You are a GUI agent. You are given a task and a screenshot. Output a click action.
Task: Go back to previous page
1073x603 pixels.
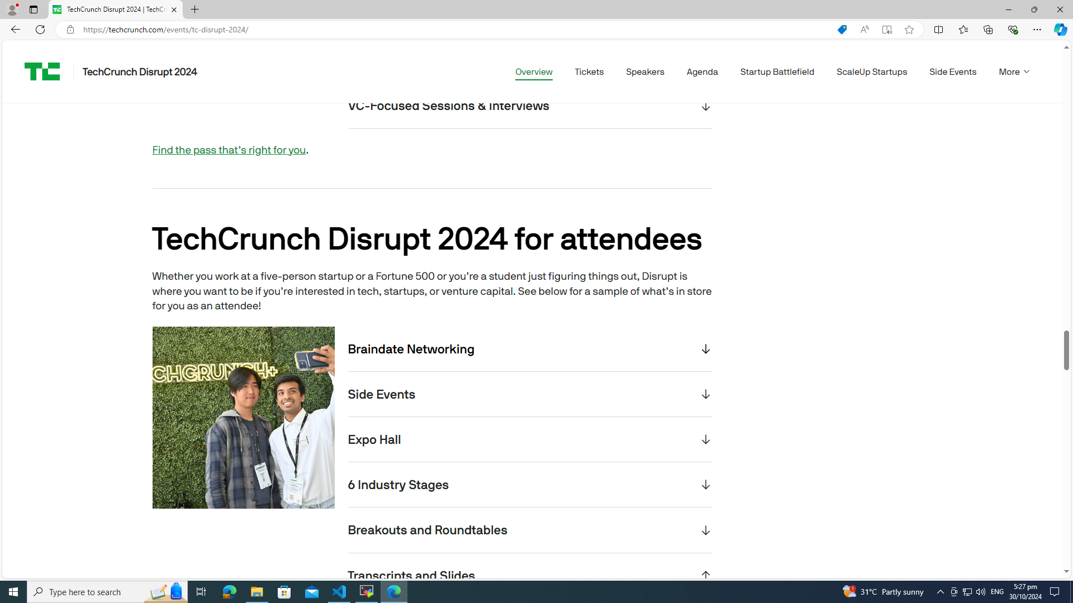[x=15, y=30]
